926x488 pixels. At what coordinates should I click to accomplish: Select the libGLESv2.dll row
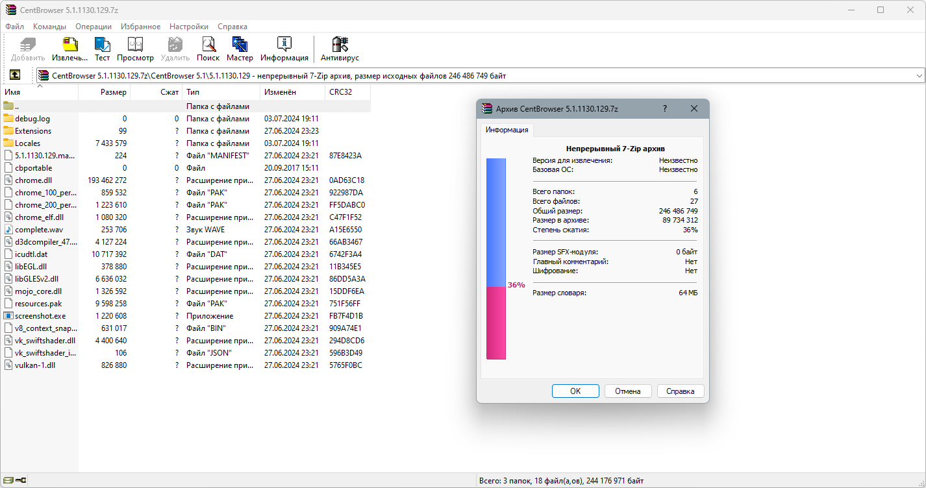click(185, 278)
